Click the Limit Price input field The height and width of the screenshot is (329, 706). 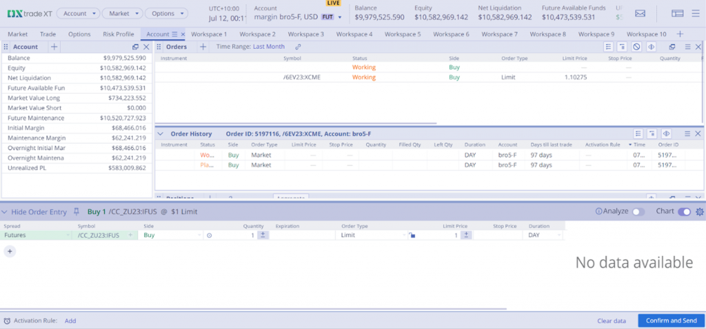[438, 235]
